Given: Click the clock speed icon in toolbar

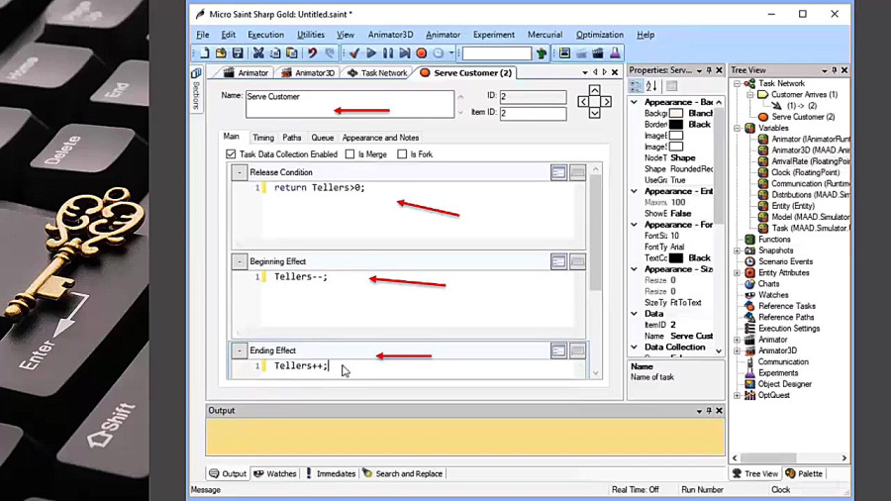Looking at the screenshot, I should pos(439,53).
